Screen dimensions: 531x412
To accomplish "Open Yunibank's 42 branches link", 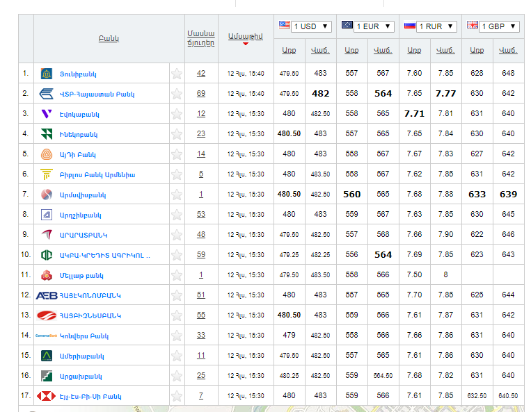I will [201, 74].
